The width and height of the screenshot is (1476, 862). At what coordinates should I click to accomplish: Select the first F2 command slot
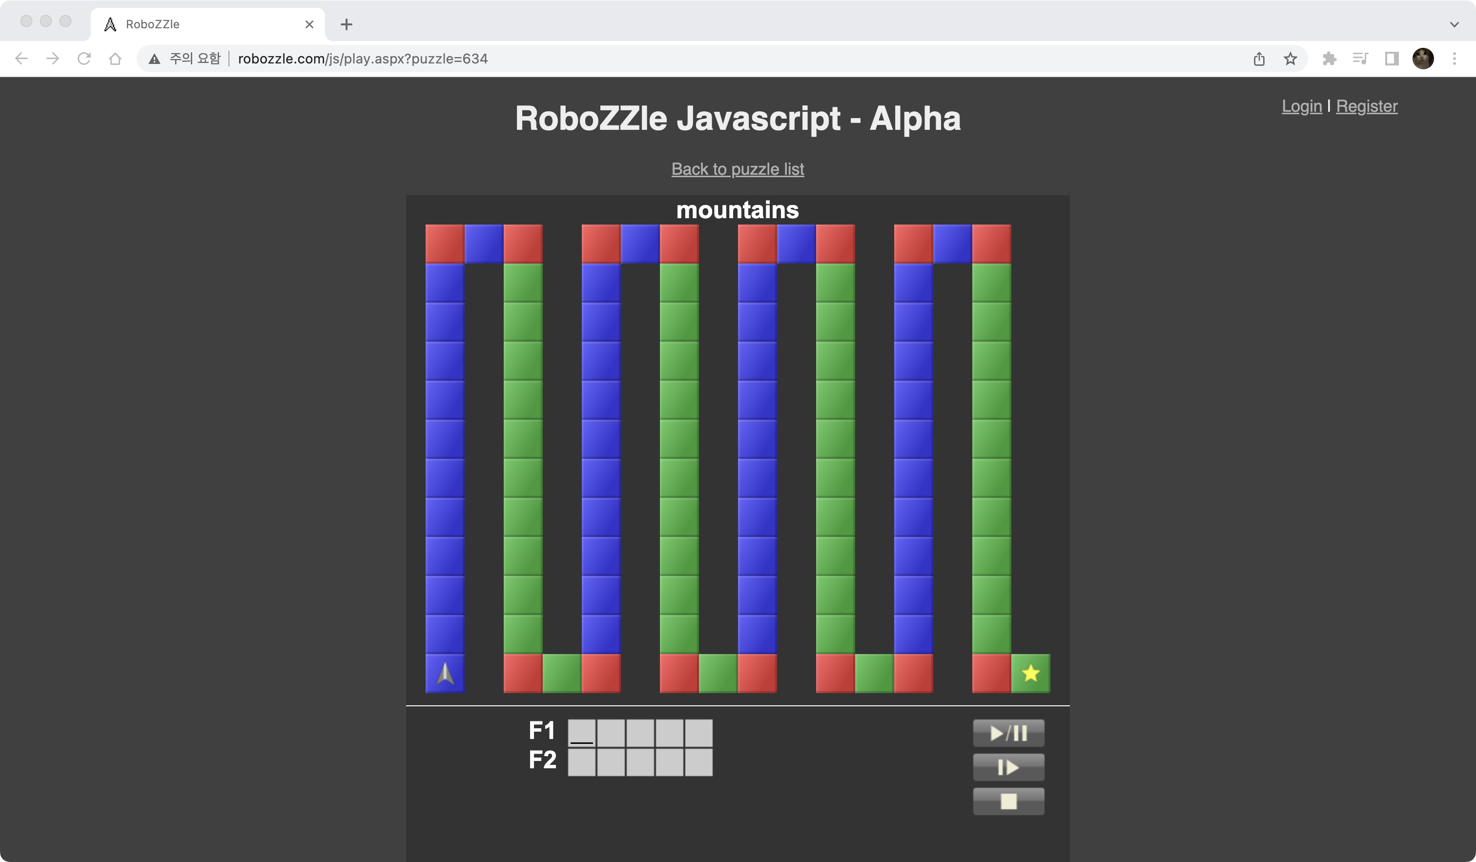coord(582,762)
